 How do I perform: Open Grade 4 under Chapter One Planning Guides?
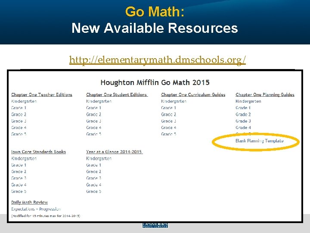coord(243,127)
